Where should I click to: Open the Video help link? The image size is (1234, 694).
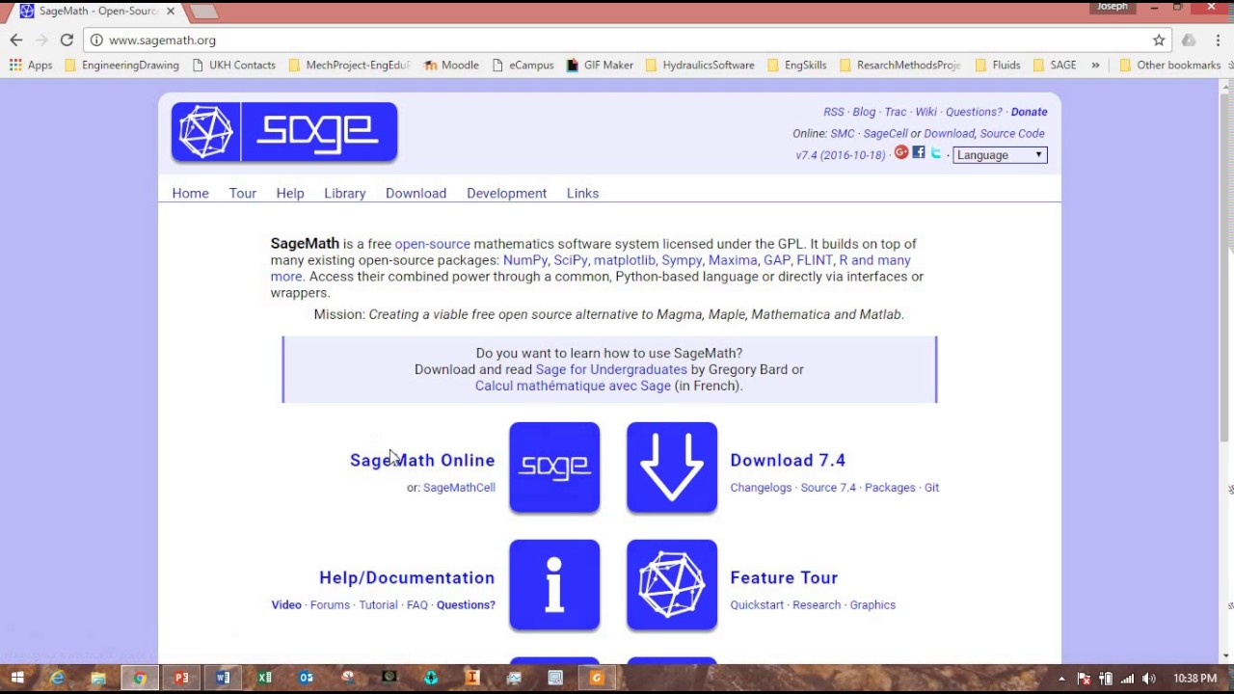tap(286, 605)
